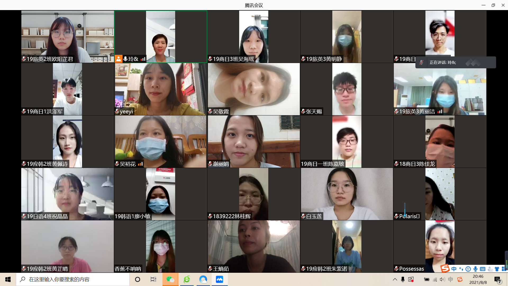Open Windows Start menu
Image resolution: width=508 pixels, height=286 pixels.
coord(8,279)
